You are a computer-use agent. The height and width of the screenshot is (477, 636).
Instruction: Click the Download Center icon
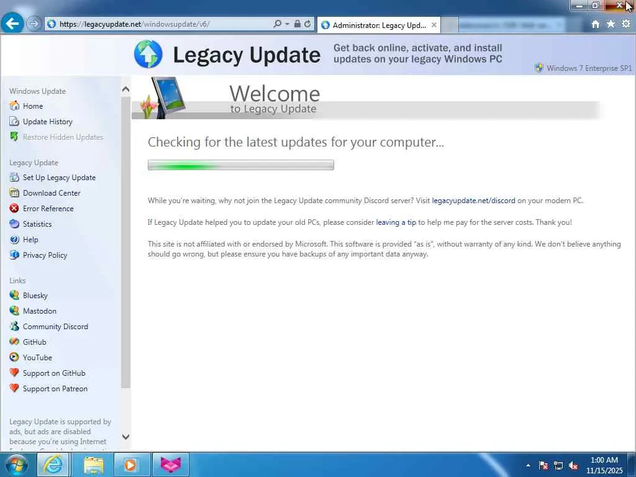(14, 193)
